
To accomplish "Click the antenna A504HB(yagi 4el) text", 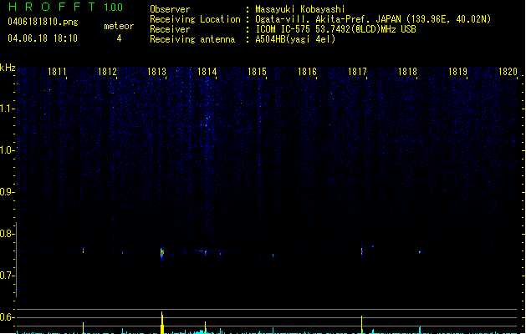I will point(295,39).
